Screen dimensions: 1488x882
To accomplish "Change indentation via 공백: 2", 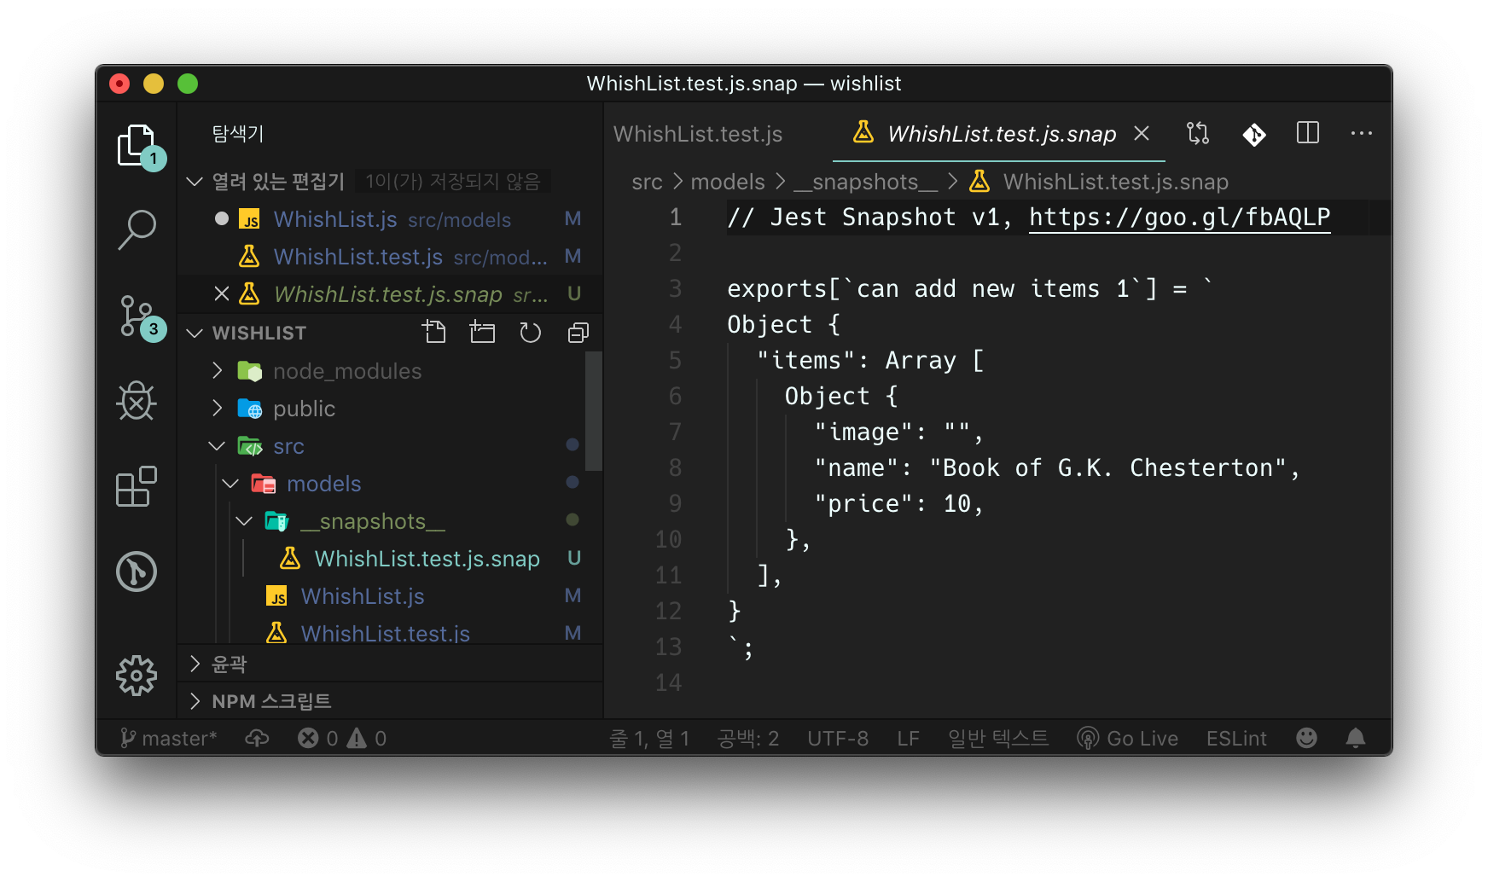I will [x=748, y=738].
